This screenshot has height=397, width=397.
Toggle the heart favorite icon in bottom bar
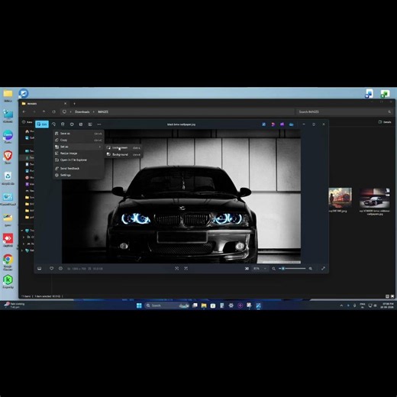[51, 269]
